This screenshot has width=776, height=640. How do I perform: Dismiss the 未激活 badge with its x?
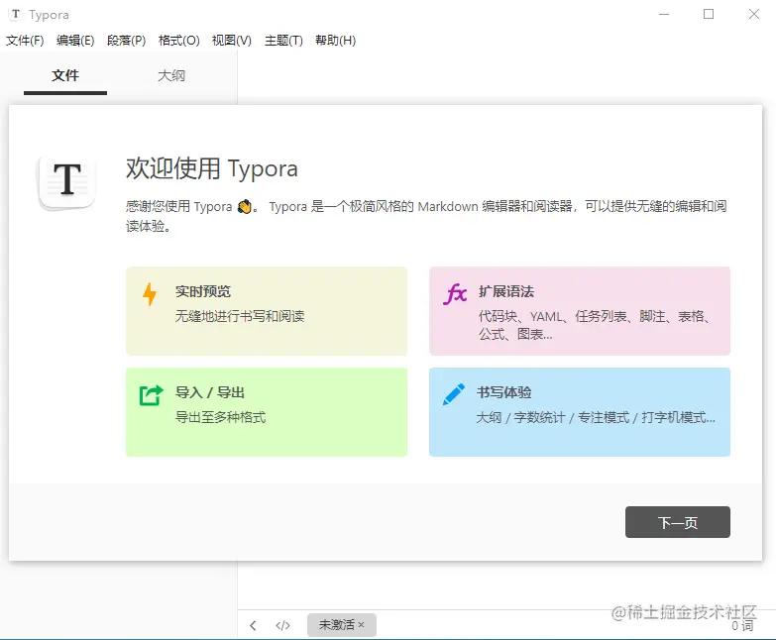tap(362, 625)
